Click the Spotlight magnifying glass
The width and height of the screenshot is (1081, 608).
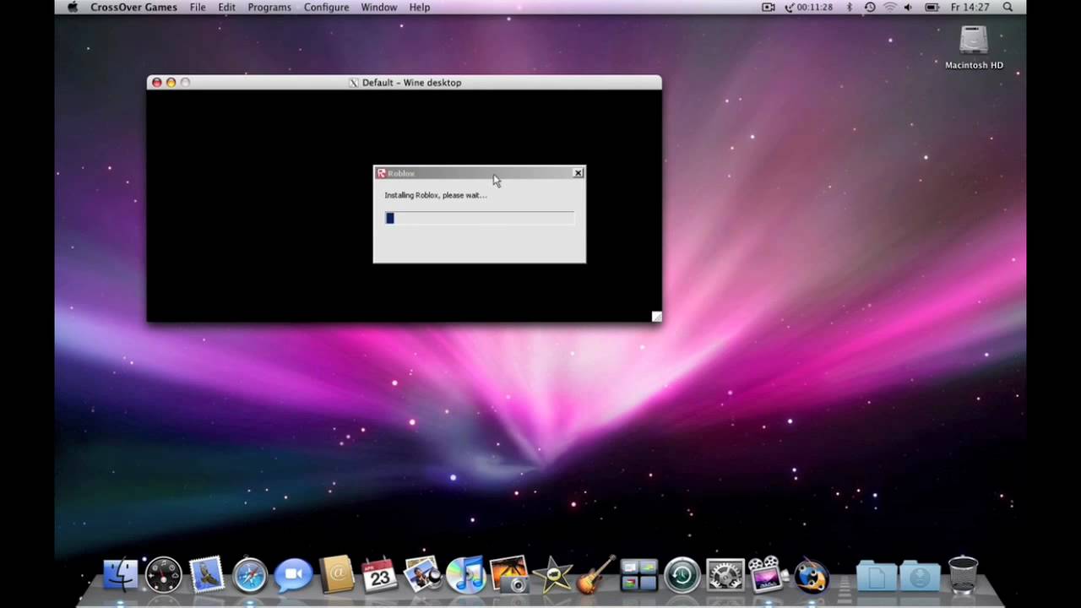pos(1008,7)
